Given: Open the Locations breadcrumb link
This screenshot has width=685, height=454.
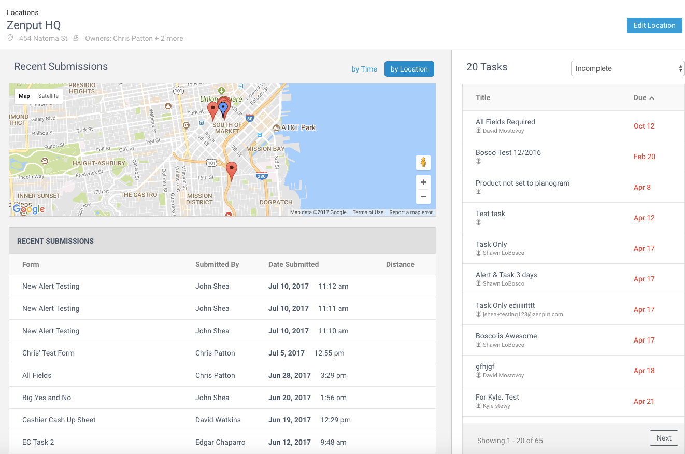Looking at the screenshot, I should [x=22, y=12].
